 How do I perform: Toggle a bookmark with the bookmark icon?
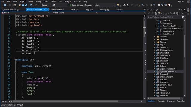pos(159,5)
